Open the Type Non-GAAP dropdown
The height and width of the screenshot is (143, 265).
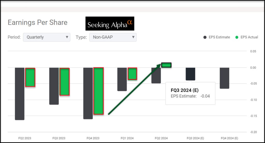pyautogui.click(x=113, y=37)
